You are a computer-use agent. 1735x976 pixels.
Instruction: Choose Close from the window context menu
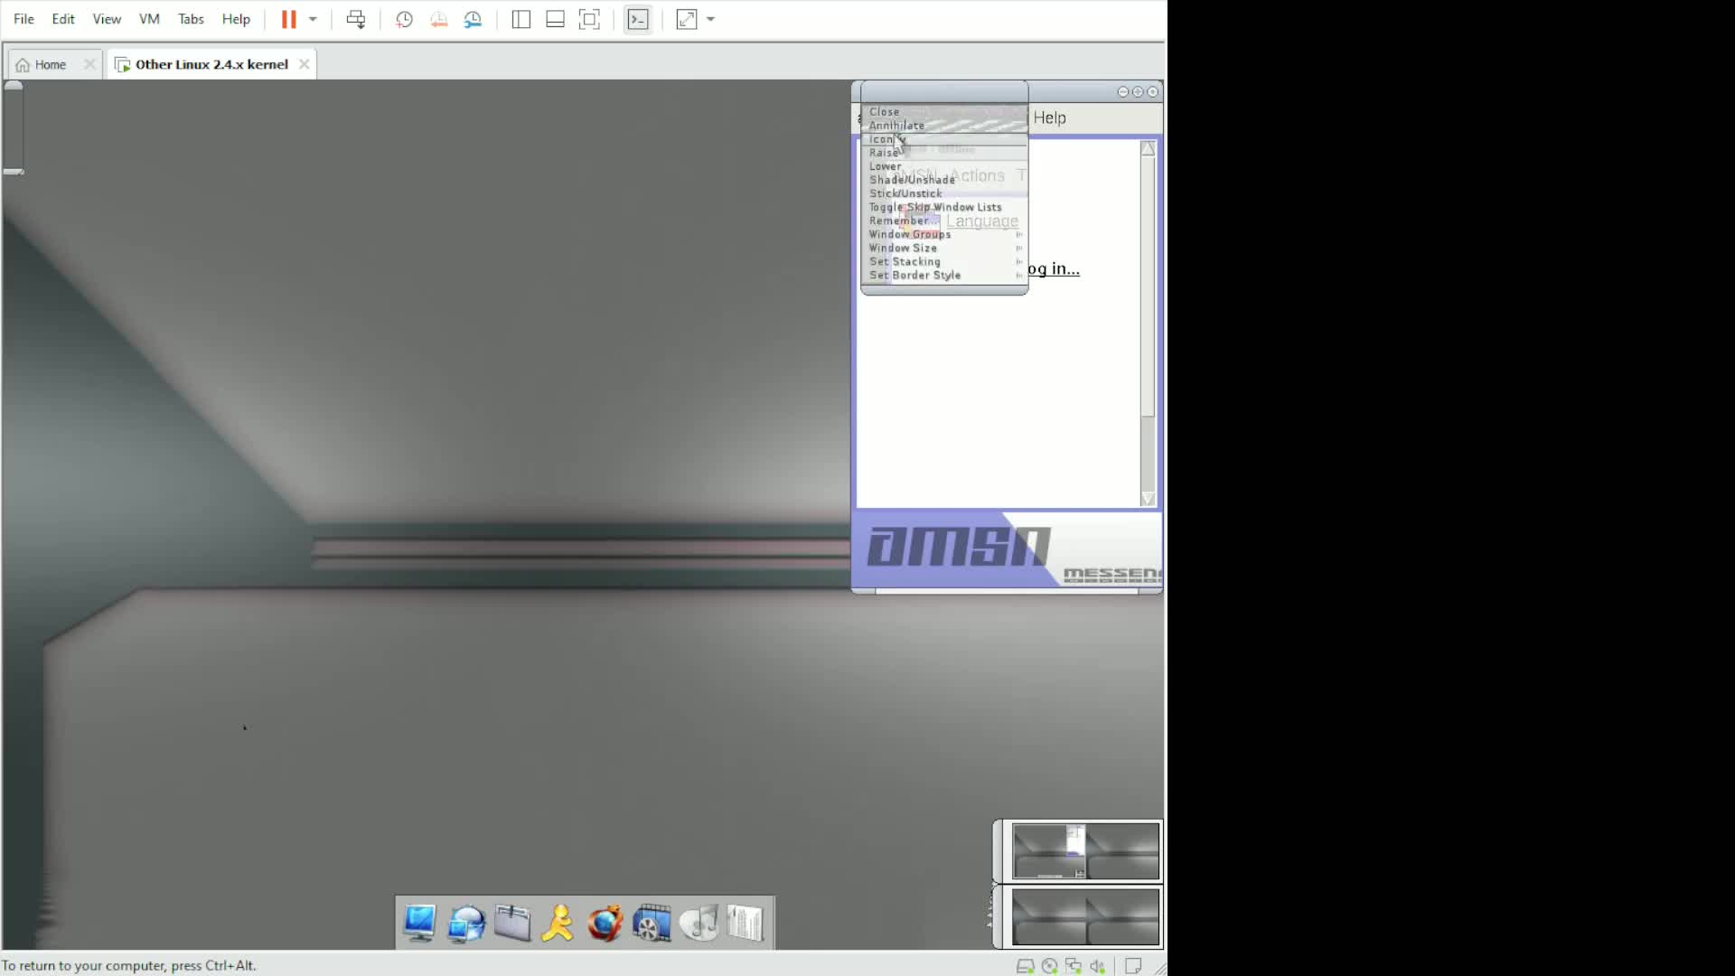coord(885,111)
